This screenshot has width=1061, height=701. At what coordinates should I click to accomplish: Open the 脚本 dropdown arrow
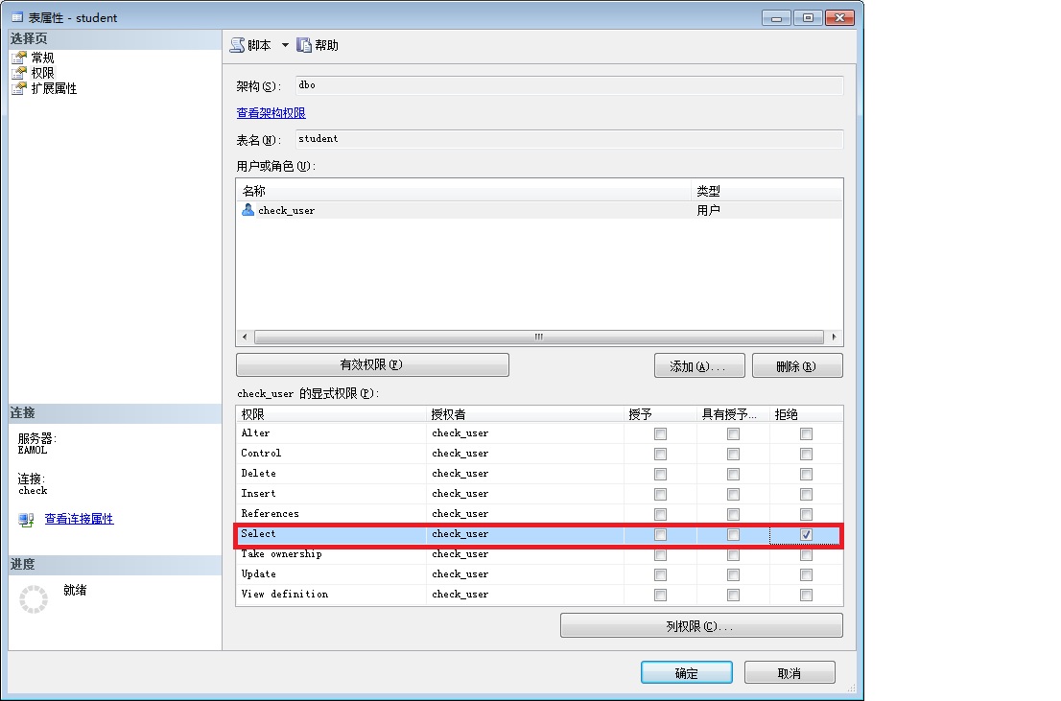click(285, 45)
